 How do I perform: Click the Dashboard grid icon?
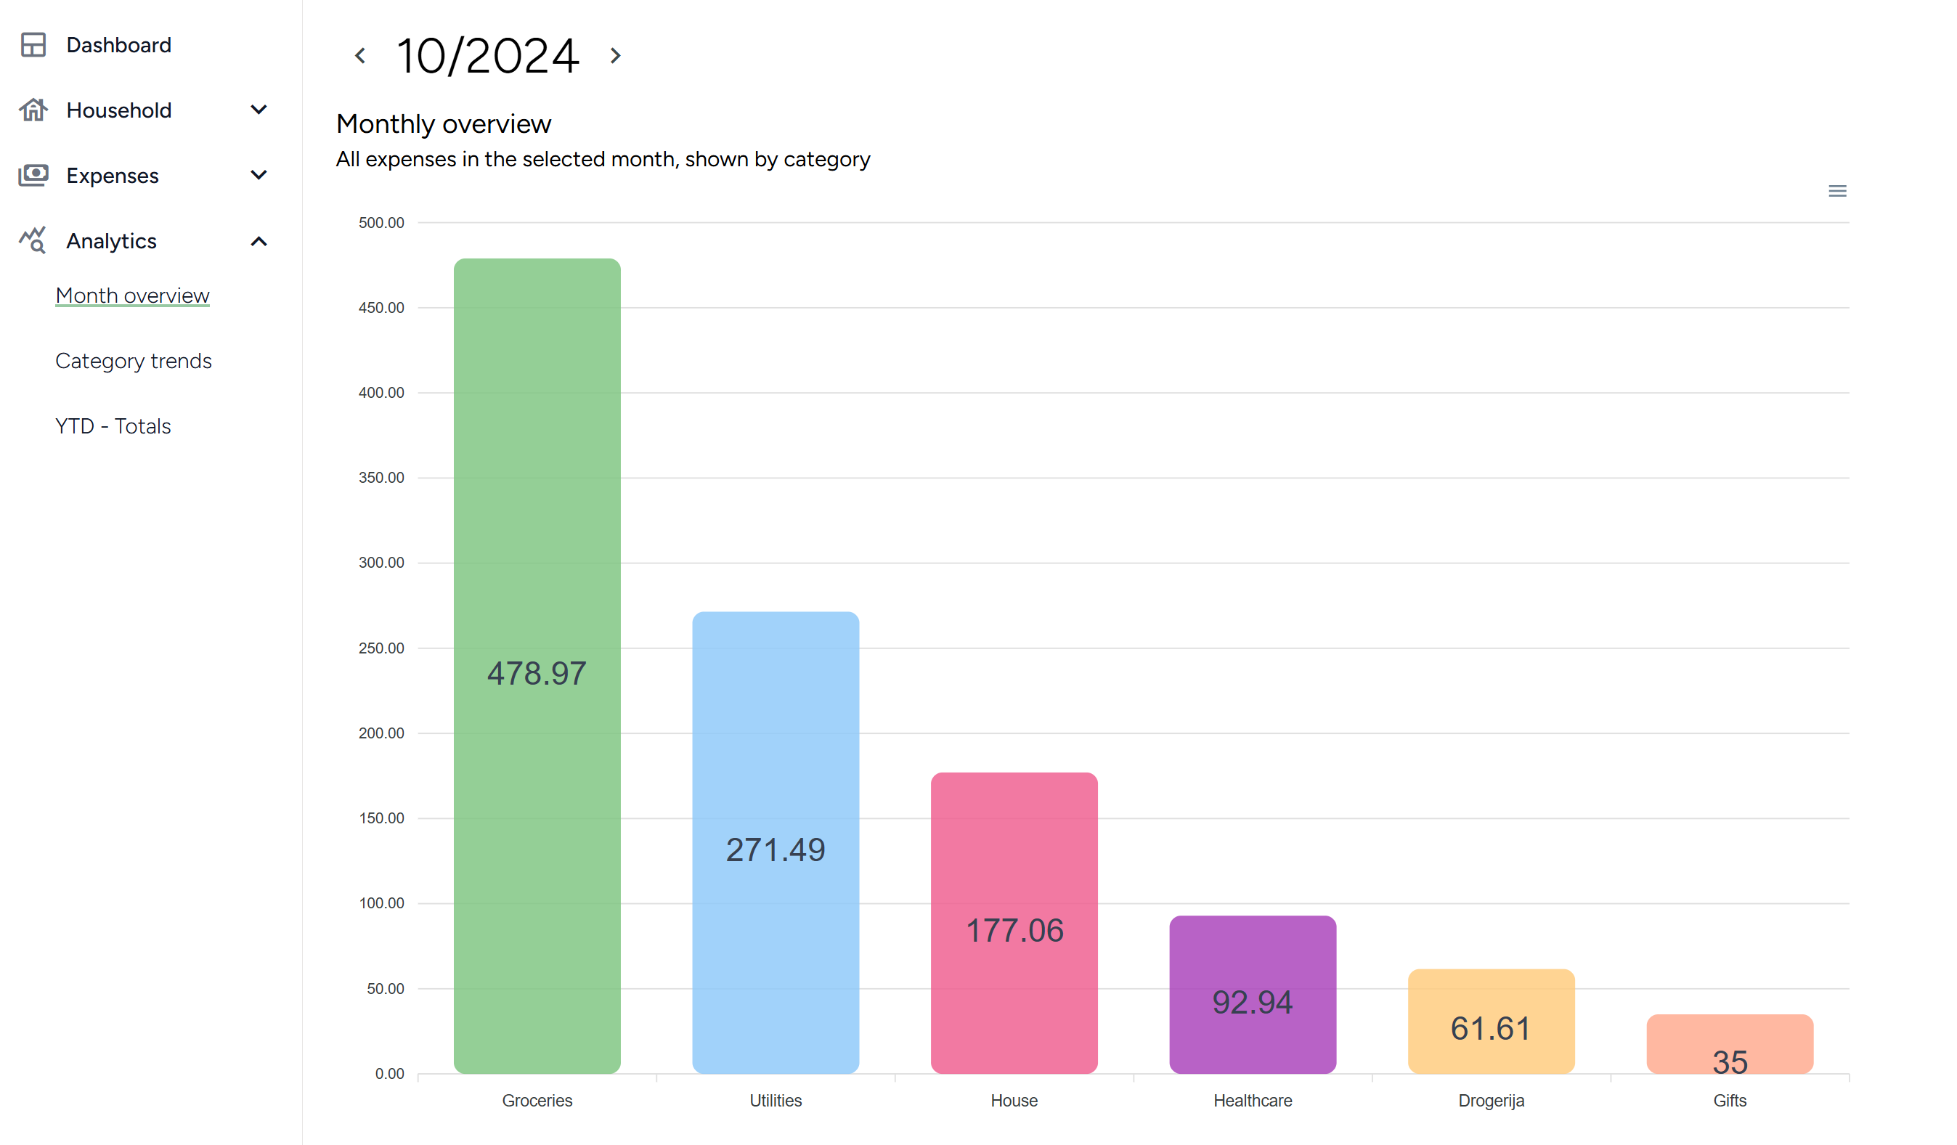(x=33, y=45)
